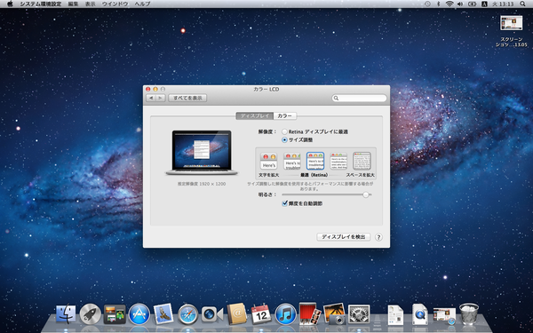This screenshot has width=533, height=333.
Task: Open Mail stamp icon in Dock
Action: tap(163, 313)
